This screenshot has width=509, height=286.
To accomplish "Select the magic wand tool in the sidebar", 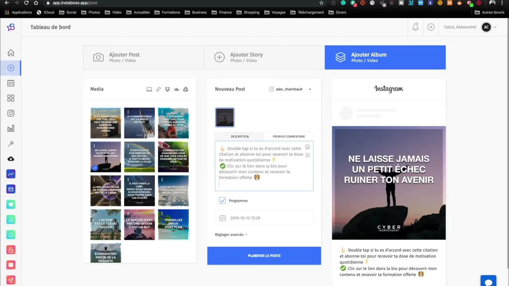I will pos(11,143).
